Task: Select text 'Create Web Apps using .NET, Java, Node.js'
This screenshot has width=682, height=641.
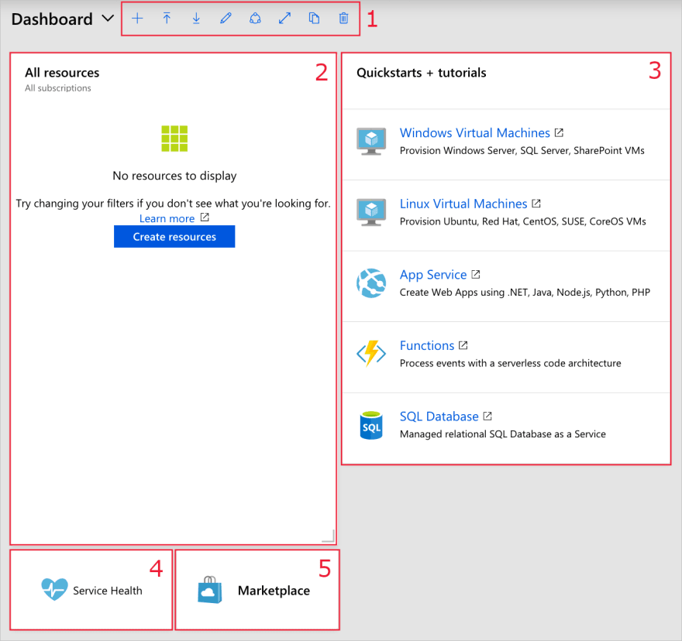Action: tap(495, 292)
